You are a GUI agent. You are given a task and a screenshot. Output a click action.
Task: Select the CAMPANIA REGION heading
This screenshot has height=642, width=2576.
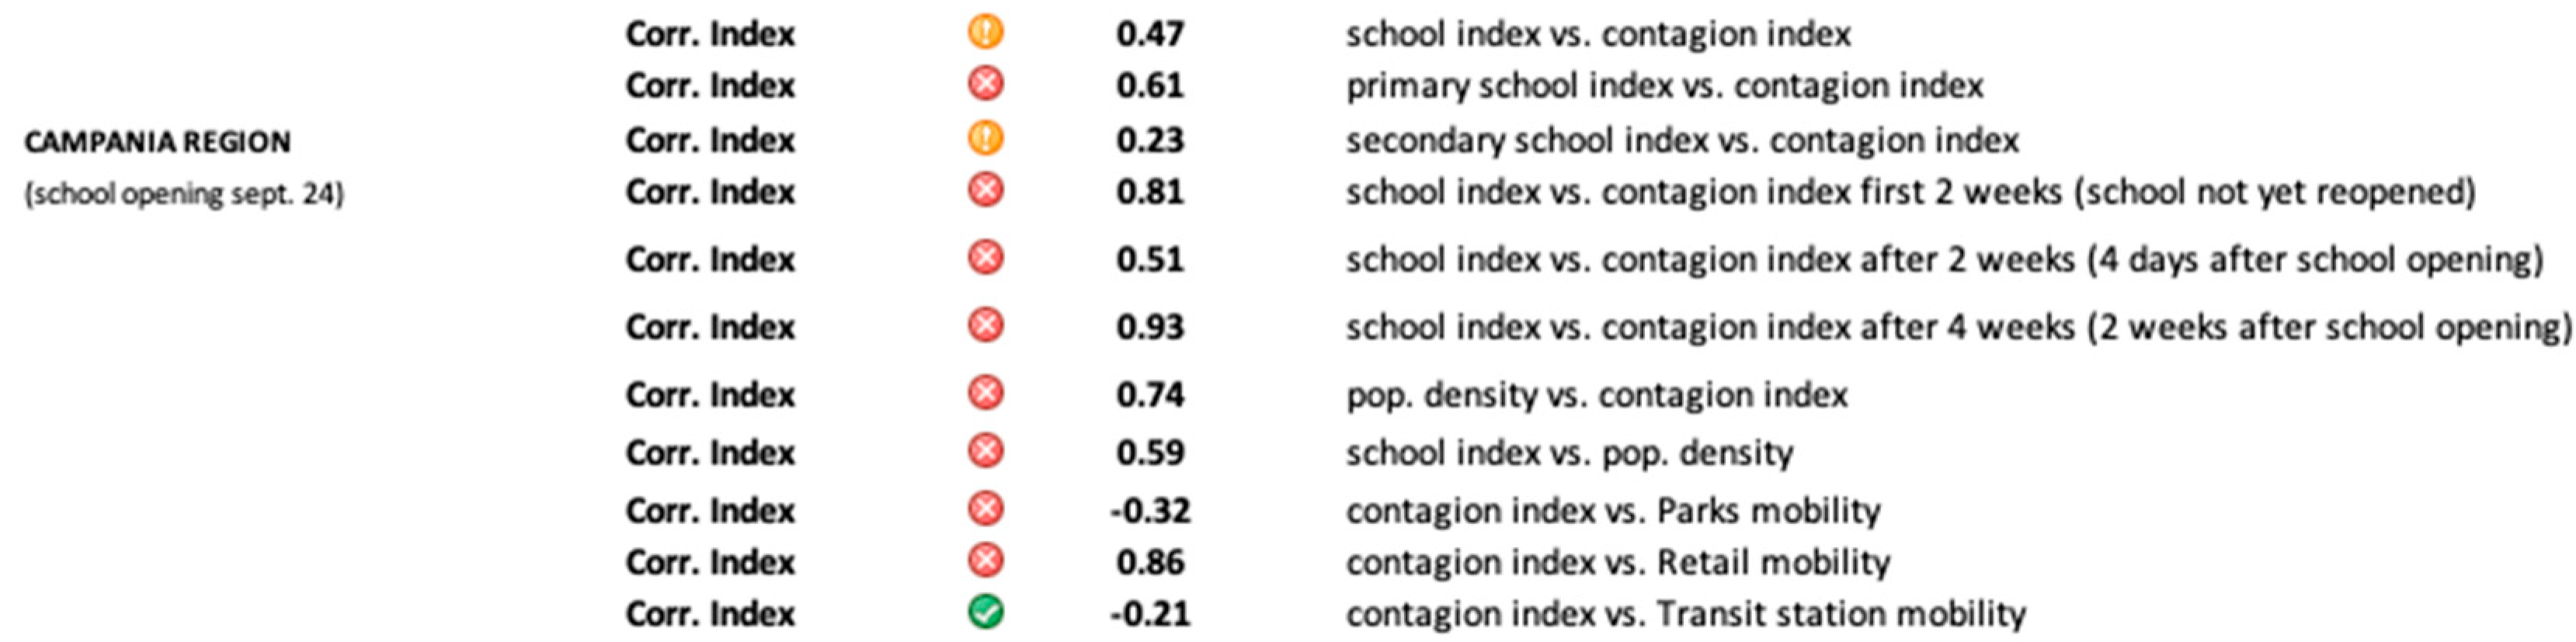click(x=157, y=142)
